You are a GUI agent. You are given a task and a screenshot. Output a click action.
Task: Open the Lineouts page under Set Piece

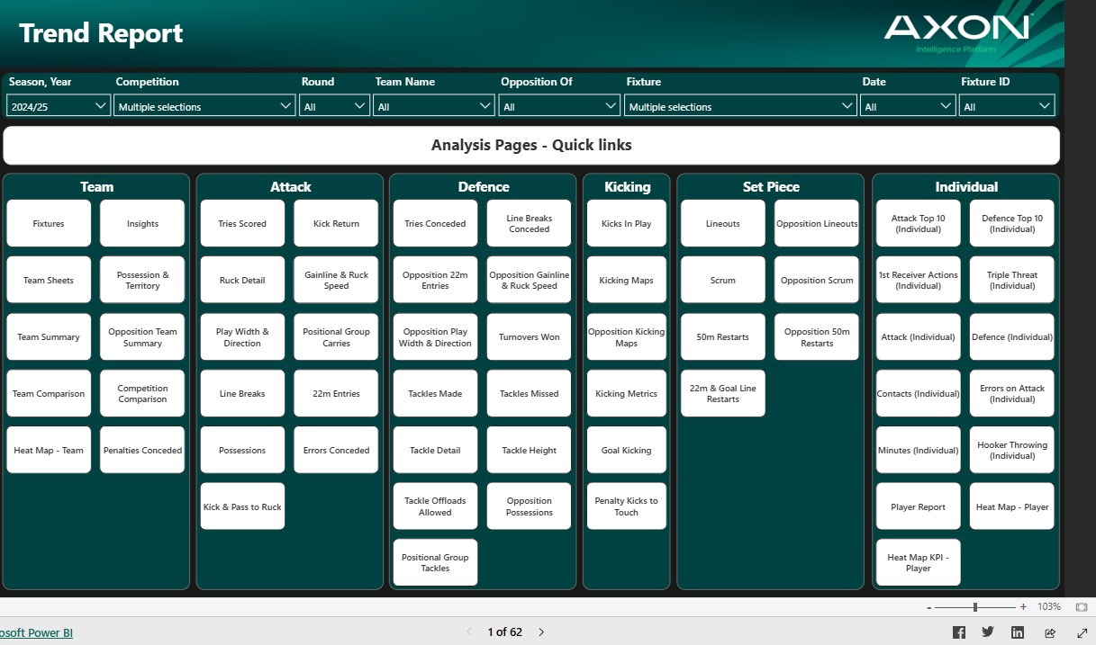click(722, 222)
